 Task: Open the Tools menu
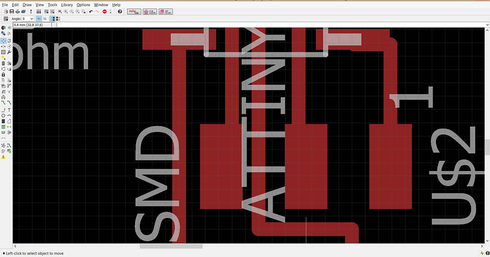(53, 5)
